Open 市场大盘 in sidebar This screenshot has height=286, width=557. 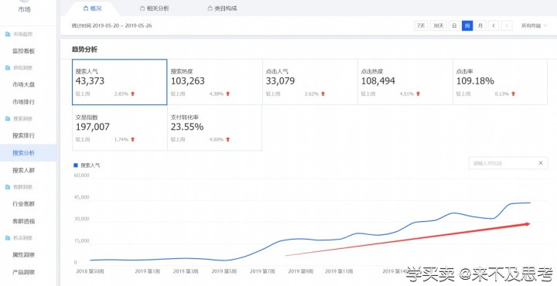coord(24,84)
